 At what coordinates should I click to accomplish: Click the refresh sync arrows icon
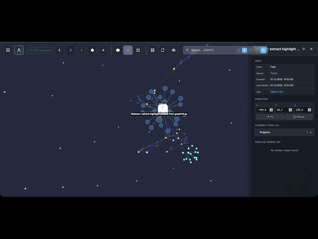click(x=162, y=50)
